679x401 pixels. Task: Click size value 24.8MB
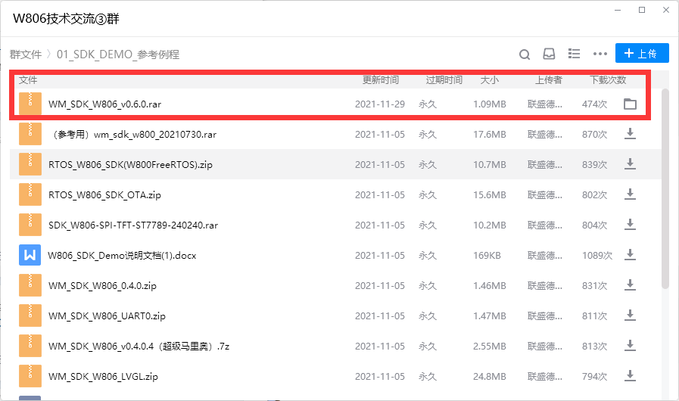489,378
